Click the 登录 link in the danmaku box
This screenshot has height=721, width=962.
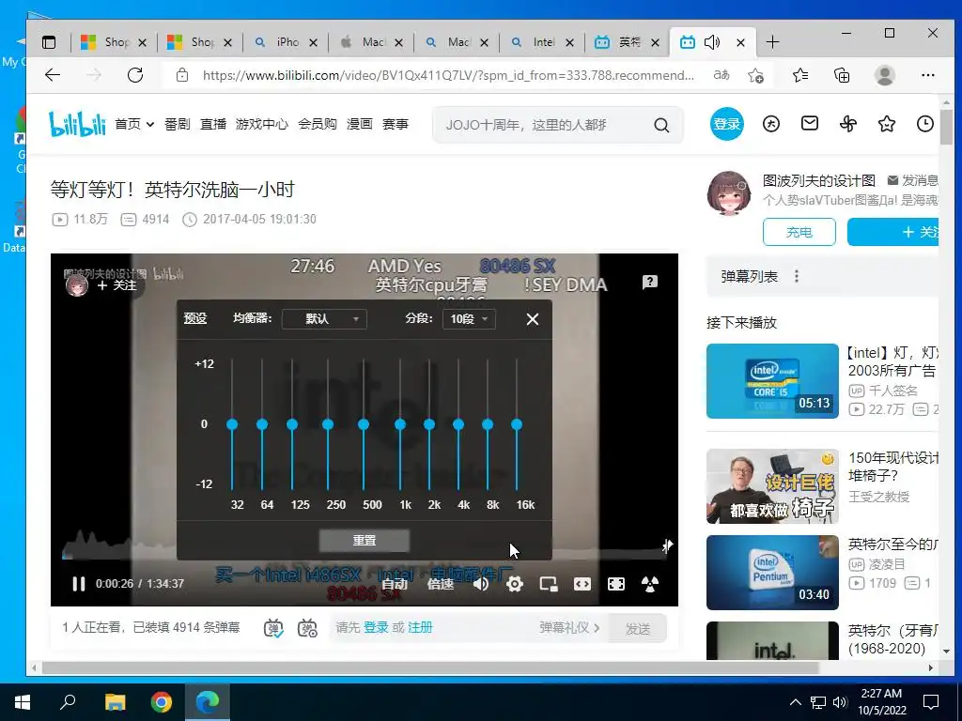(x=376, y=627)
